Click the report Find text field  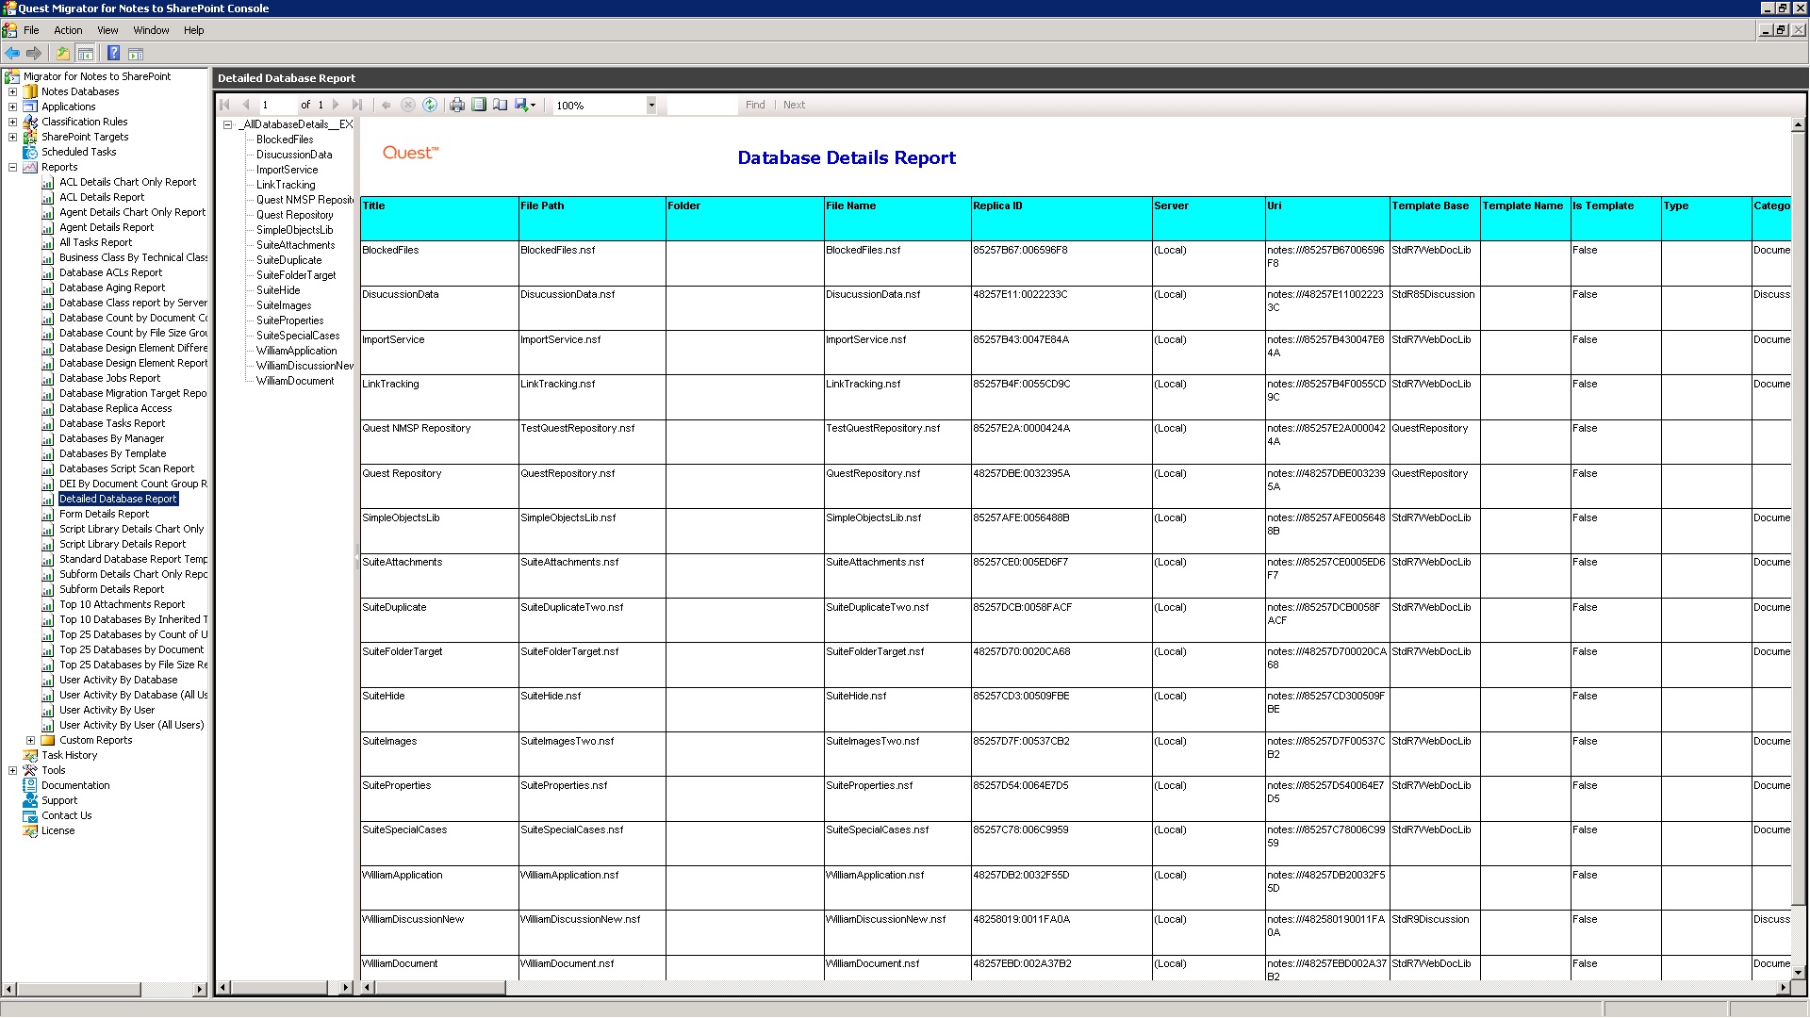[x=701, y=106]
